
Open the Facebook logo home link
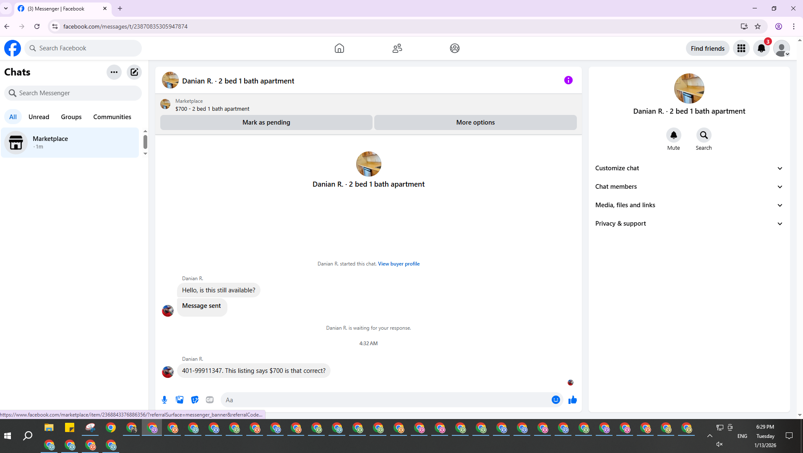pos(13,48)
